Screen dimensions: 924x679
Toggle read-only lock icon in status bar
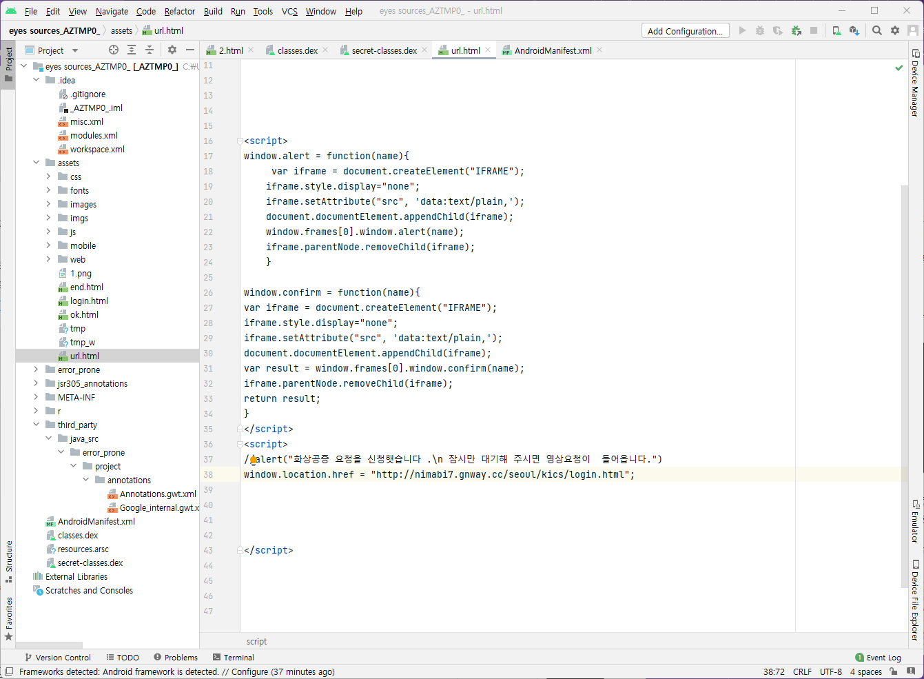tap(894, 671)
